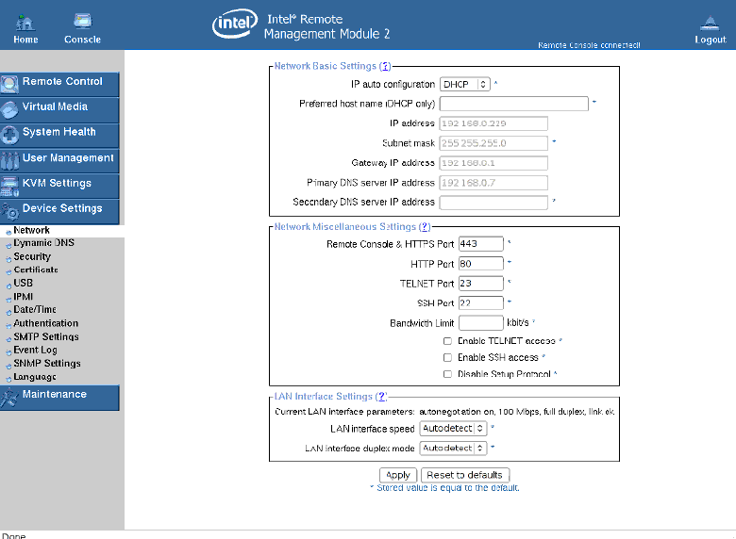Viewport: 736px width, 539px height.
Task: Click the bullet icon beside USB
Action: (x=8, y=286)
